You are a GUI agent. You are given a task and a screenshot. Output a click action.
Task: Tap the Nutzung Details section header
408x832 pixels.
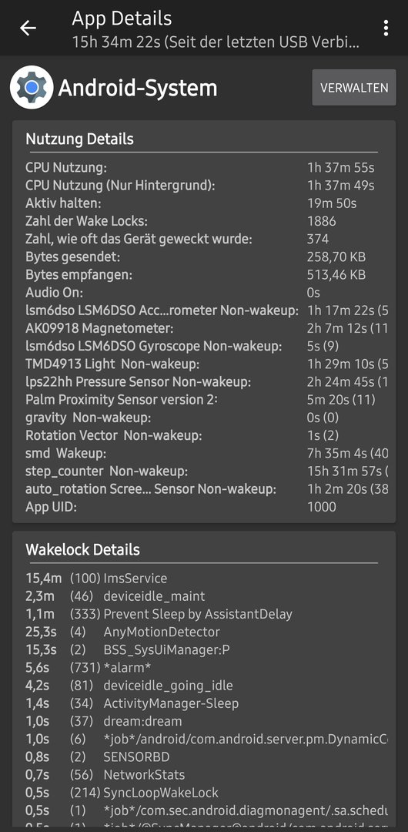[79, 139]
